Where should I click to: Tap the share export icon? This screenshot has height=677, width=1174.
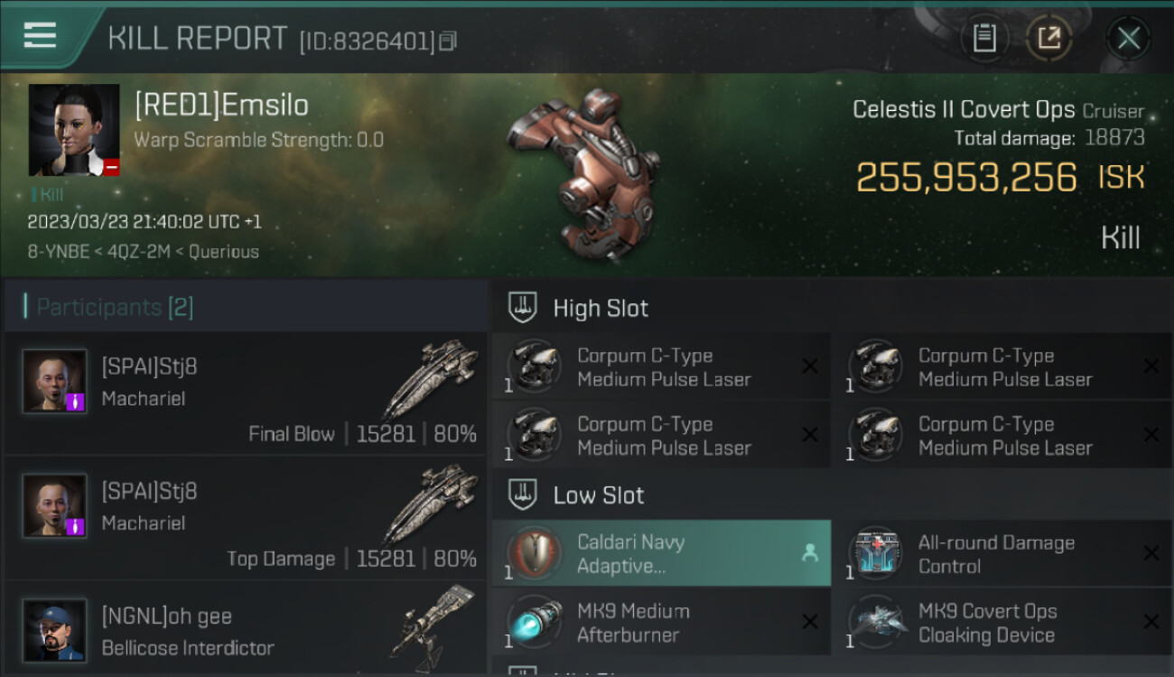(x=1048, y=39)
